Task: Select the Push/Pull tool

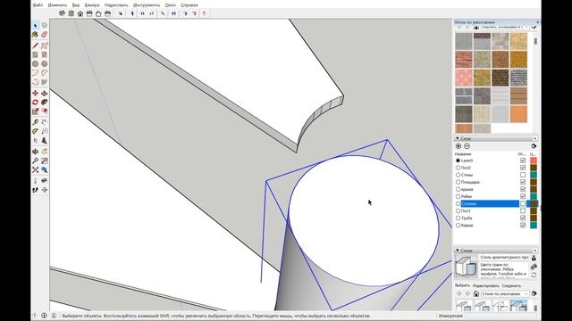Action: tap(44, 93)
